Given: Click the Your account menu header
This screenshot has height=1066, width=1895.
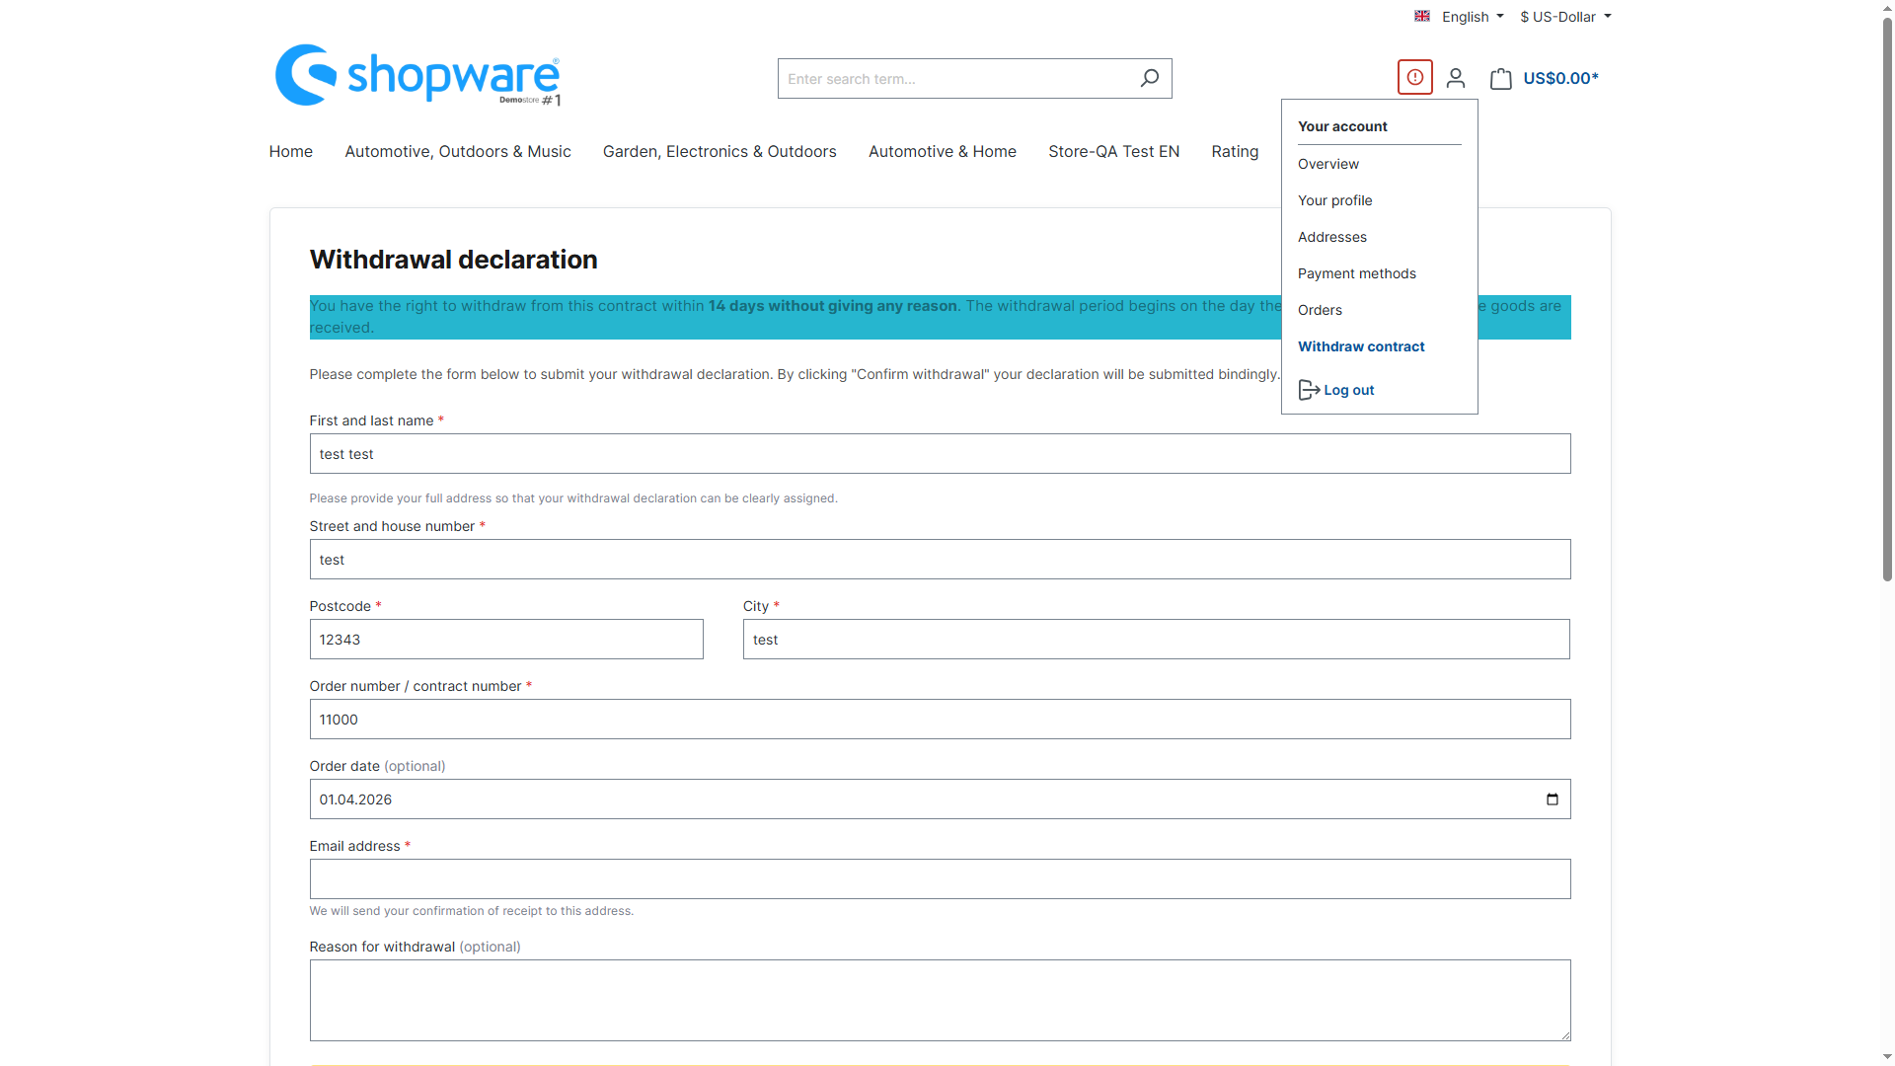Looking at the screenshot, I should [1342, 126].
